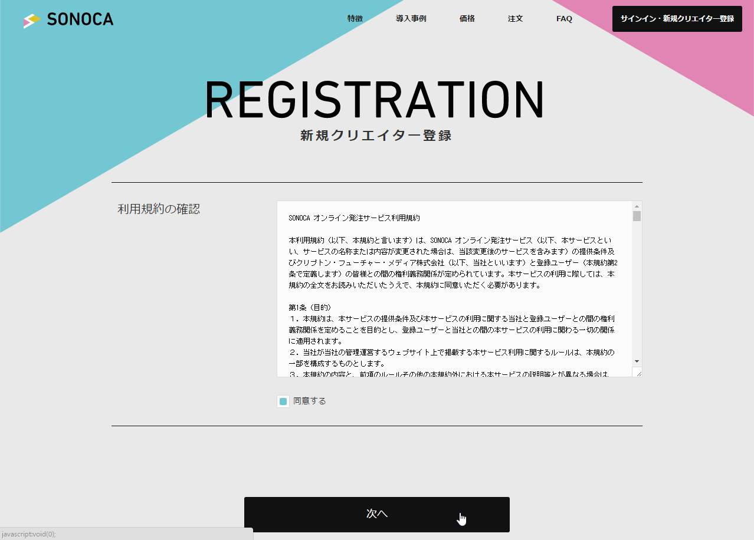Click the textarea resize handle
The height and width of the screenshot is (540, 754).
637,372
